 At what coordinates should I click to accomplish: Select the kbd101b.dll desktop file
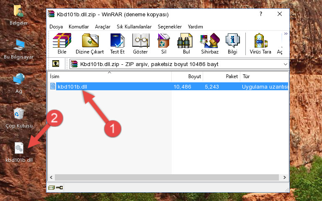pos(19,152)
